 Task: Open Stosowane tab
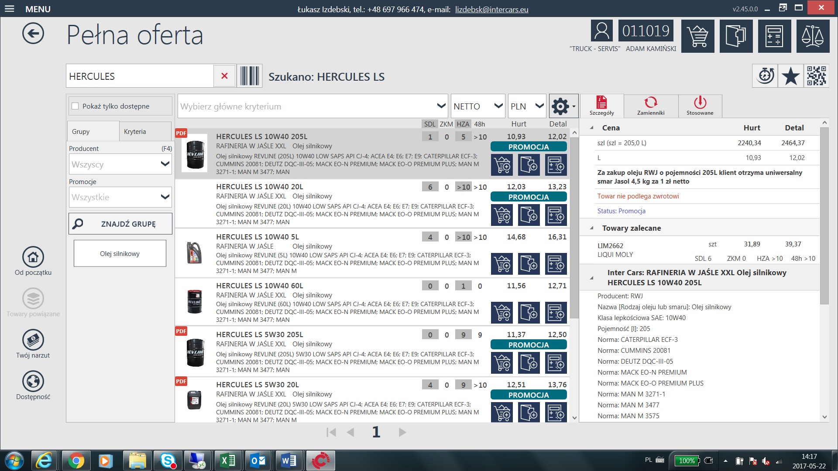point(700,106)
